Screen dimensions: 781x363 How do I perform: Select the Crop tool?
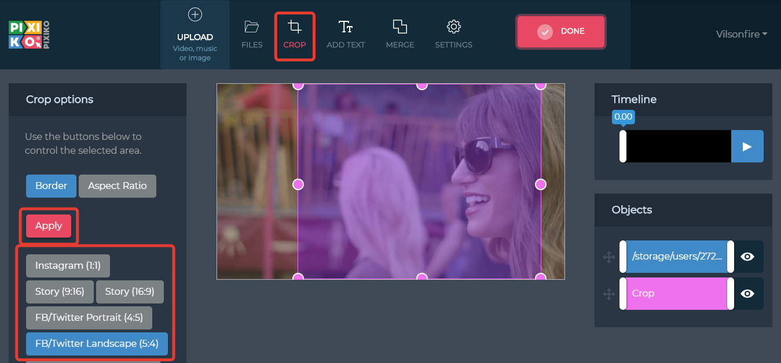coord(295,35)
